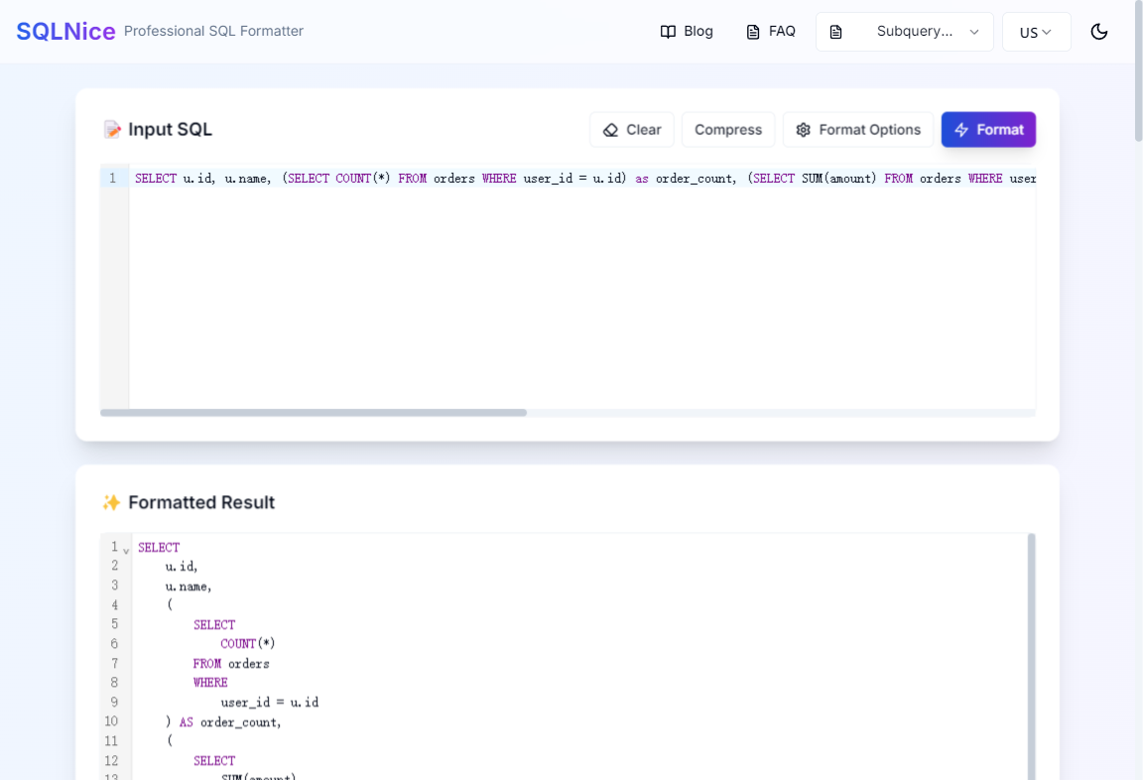Click the sparkles icon beside Formatted Result
Screen dimensions: 1143x780
click(x=112, y=502)
